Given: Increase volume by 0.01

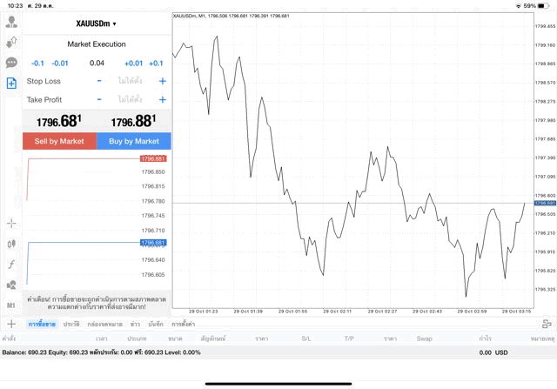Looking at the screenshot, I should tap(133, 63).
